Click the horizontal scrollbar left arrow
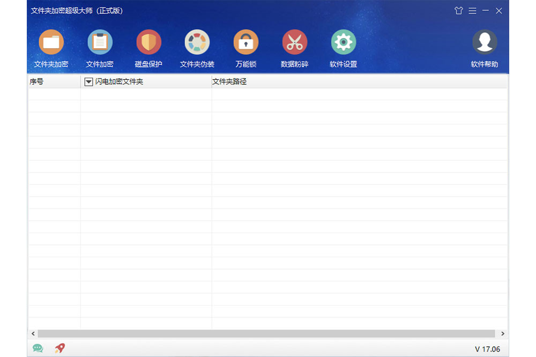 (x=33, y=333)
